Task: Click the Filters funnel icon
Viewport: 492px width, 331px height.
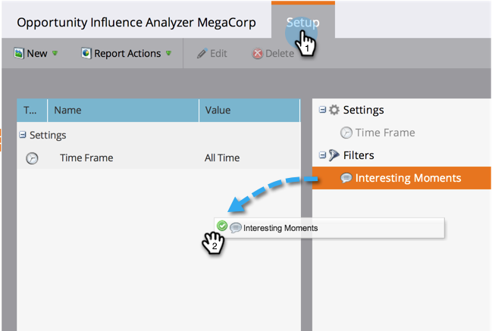Action: click(x=334, y=155)
